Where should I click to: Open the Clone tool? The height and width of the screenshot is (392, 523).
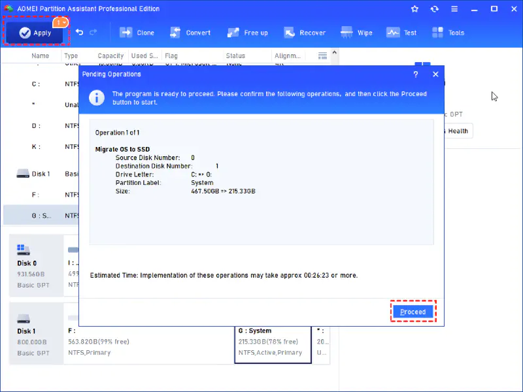point(137,33)
